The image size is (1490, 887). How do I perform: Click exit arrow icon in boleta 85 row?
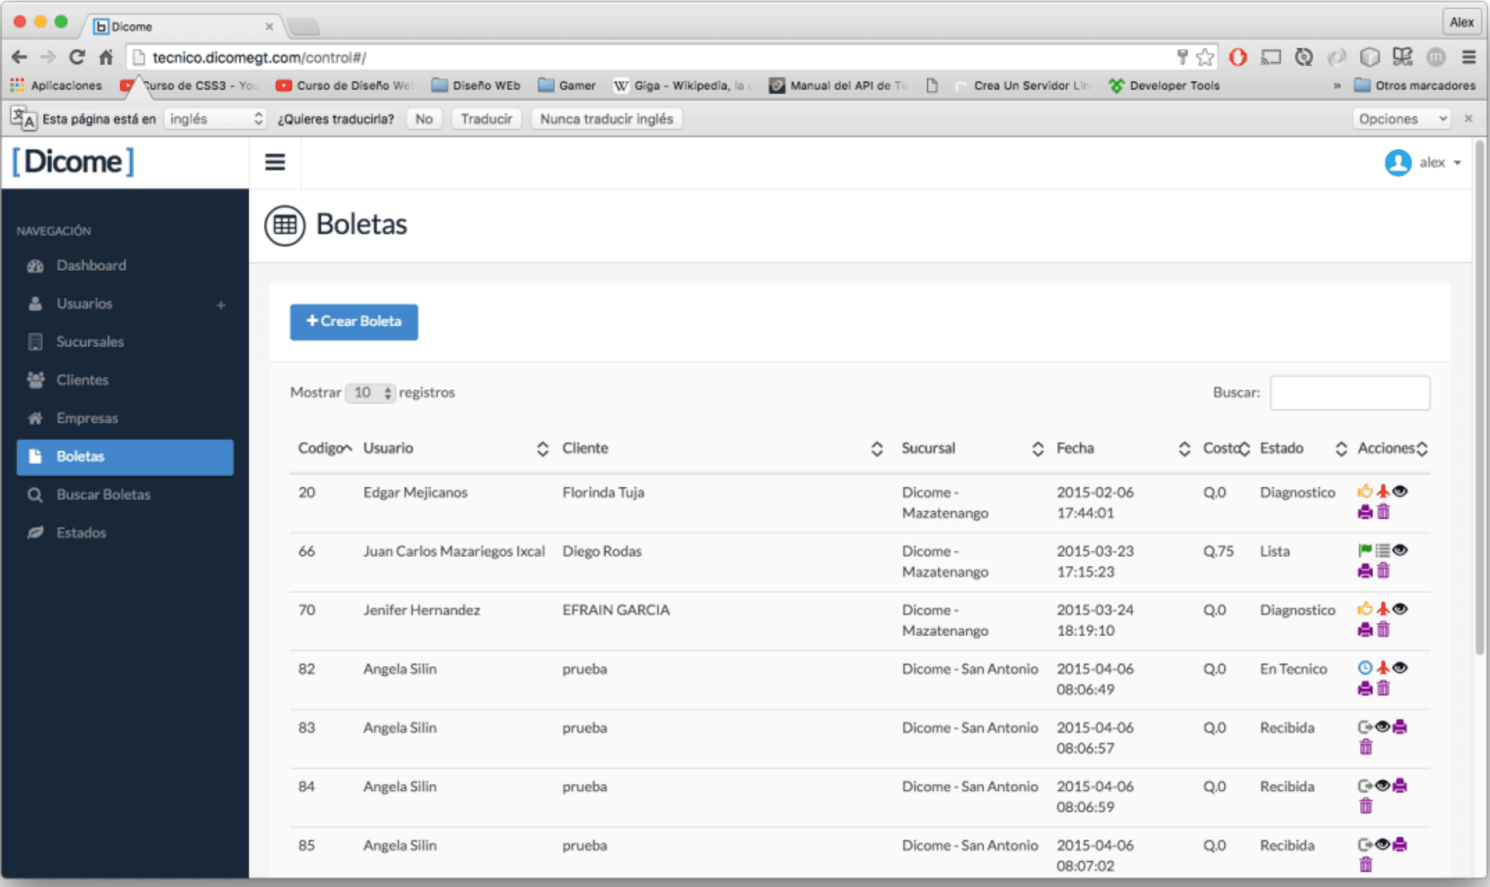click(x=1364, y=844)
